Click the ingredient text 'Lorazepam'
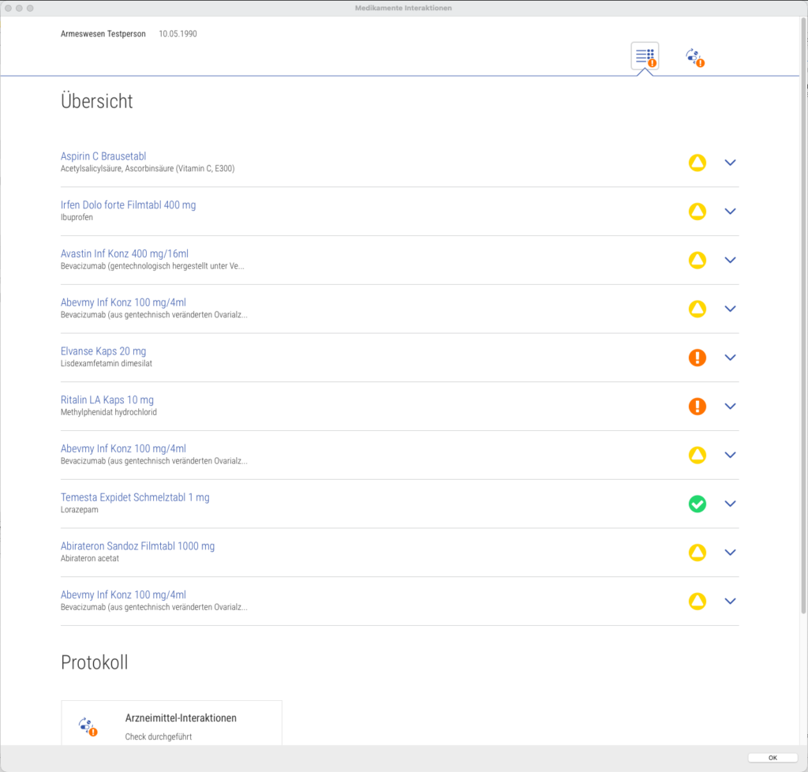 (x=80, y=510)
